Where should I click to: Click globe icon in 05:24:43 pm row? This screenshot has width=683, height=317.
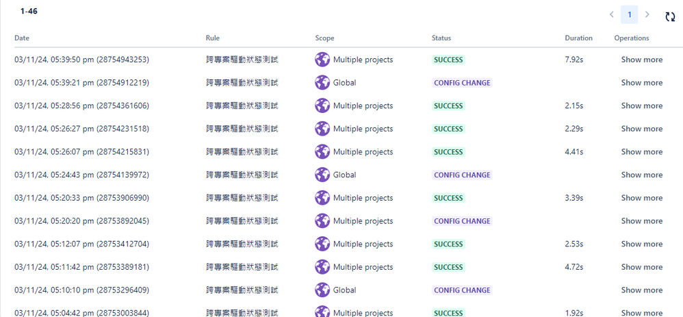point(322,175)
